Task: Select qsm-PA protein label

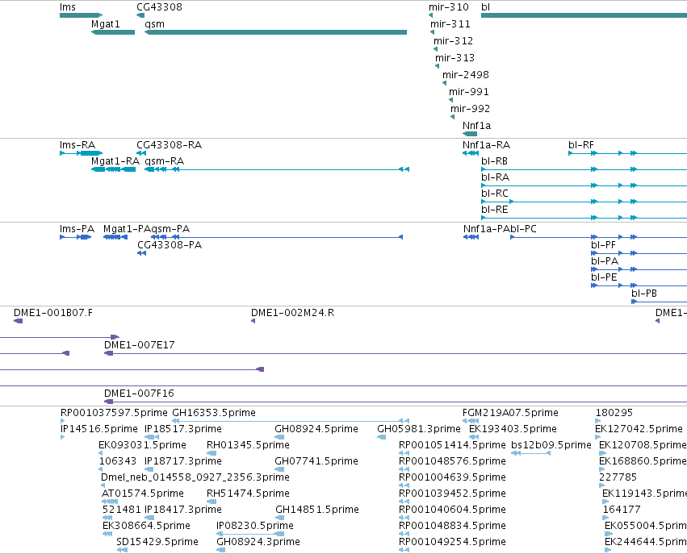Action: (x=170, y=229)
